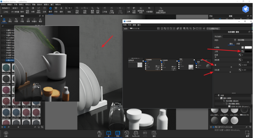Switch to the Backplates library tab
Image resolution: width=253 pixels, height=138 pixels.
coord(28,20)
